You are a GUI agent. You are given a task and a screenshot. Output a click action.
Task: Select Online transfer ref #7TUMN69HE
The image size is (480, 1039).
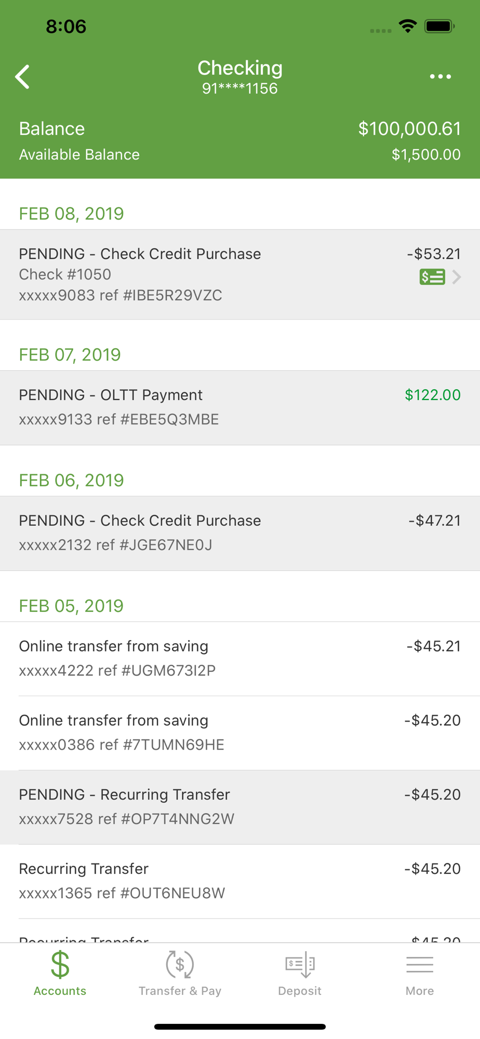(x=240, y=733)
